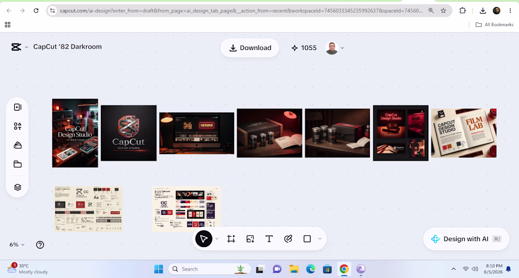
Task: Select the frame tool
Action: tap(231, 239)
